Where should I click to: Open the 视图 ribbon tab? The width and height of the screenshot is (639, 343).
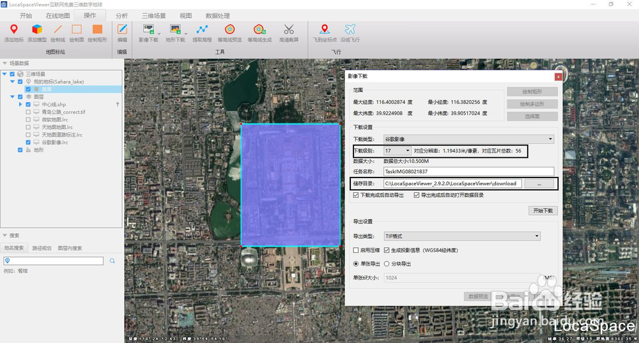click(x=185, y=15)
